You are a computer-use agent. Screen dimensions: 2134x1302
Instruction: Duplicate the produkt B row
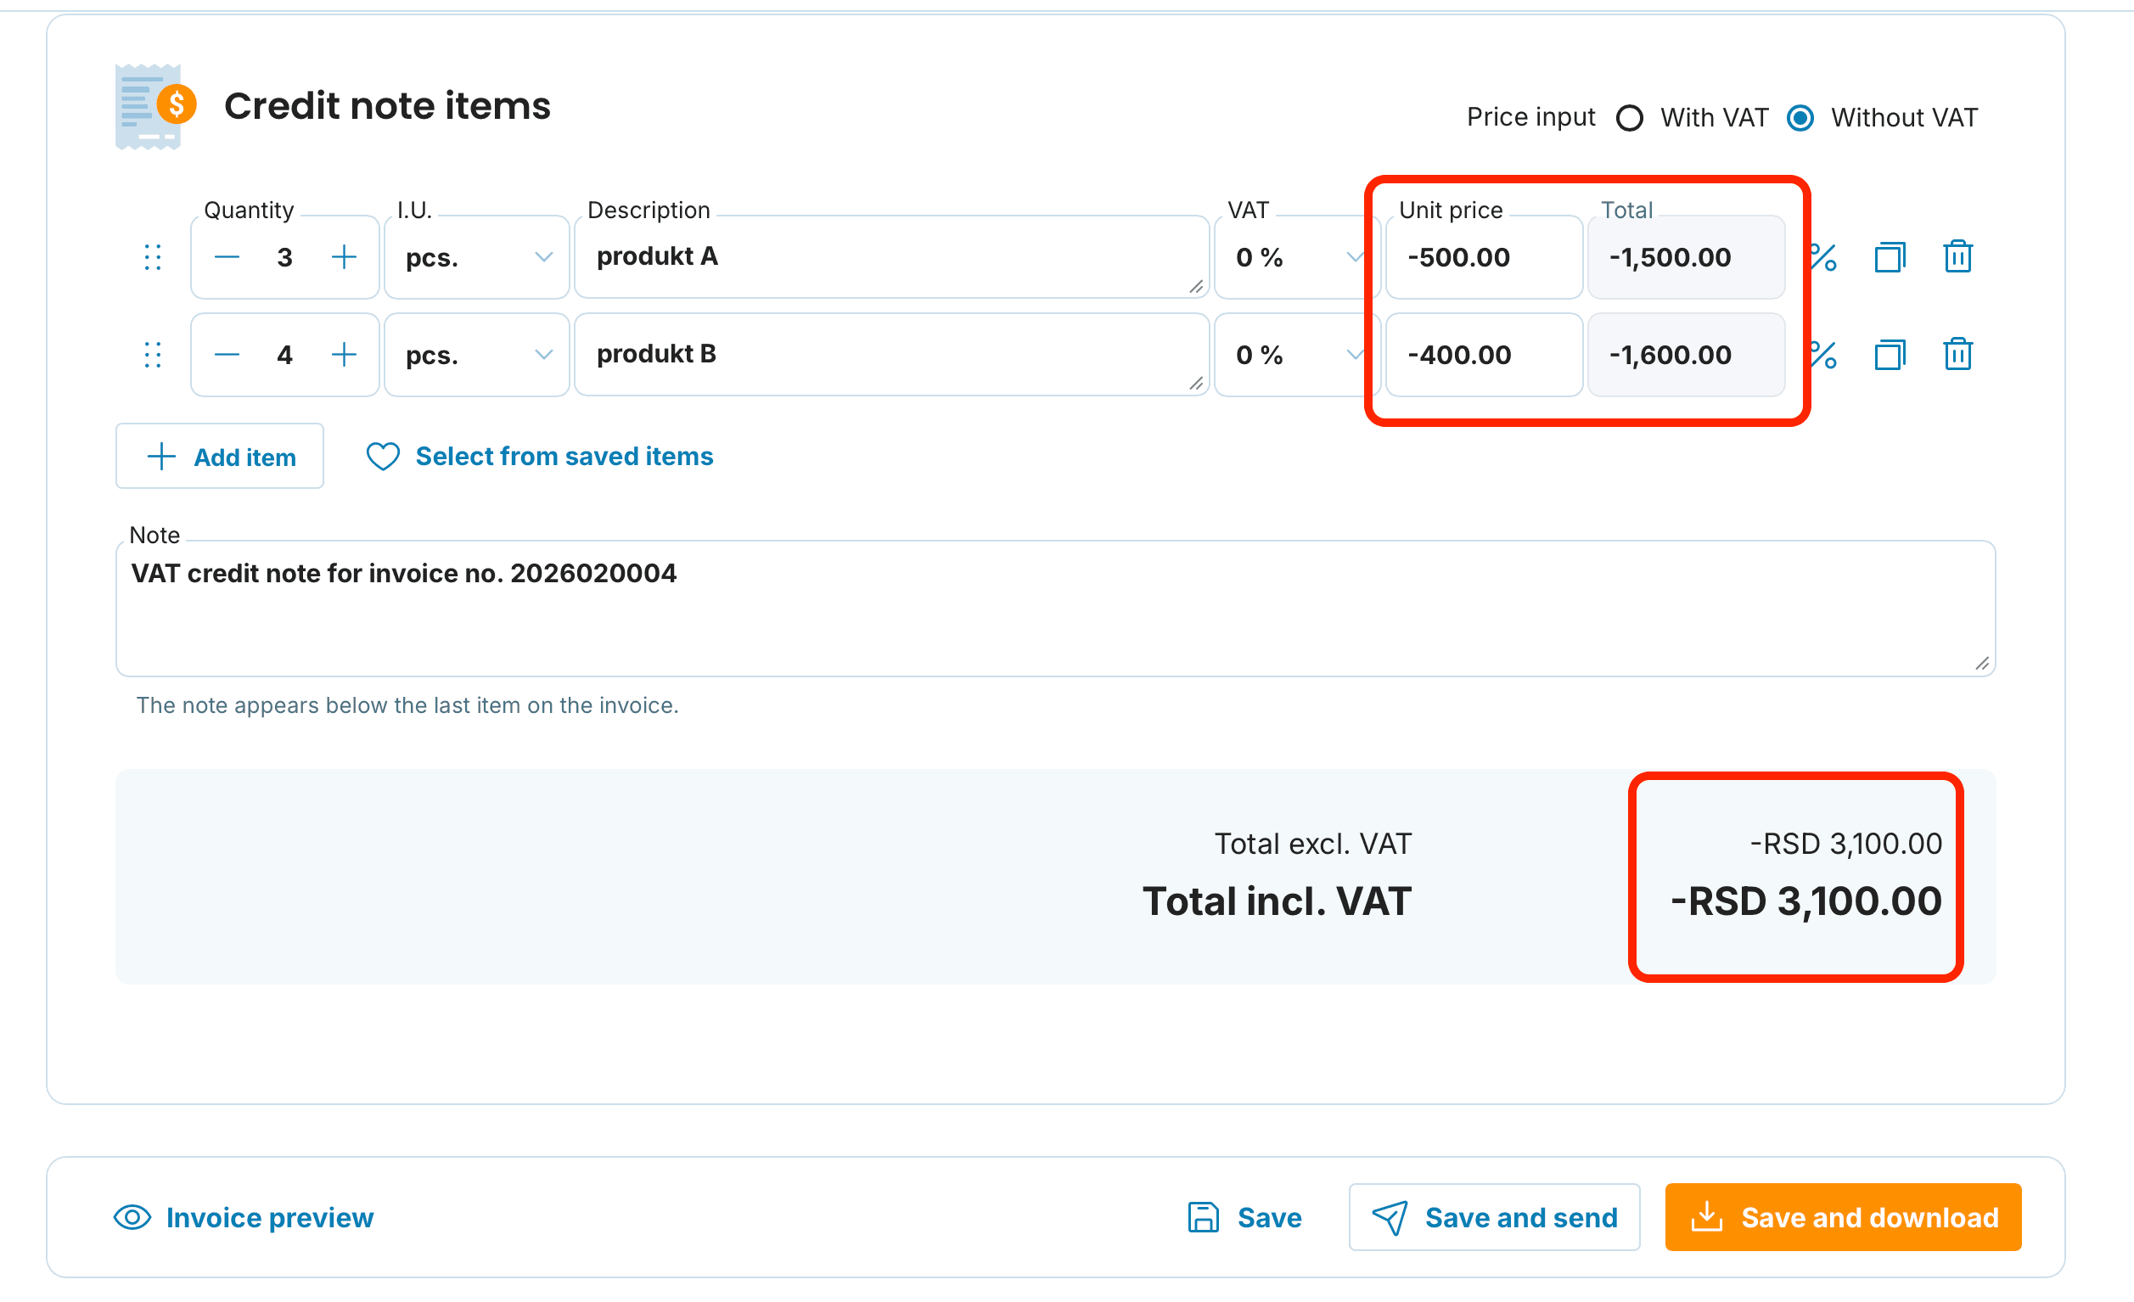point(1890,355)
